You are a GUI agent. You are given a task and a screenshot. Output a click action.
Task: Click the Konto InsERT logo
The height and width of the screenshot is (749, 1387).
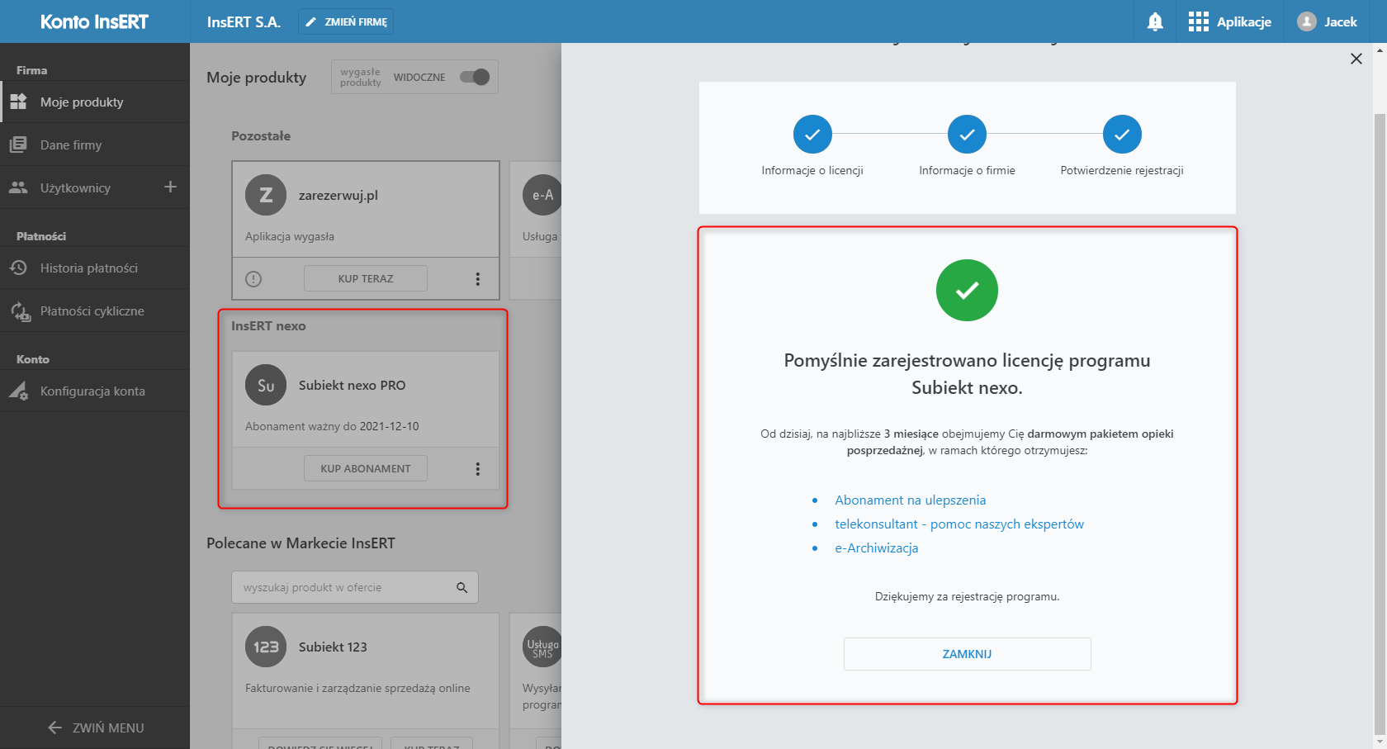95,22
